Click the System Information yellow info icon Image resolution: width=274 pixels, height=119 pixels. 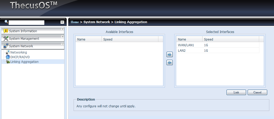6,31
